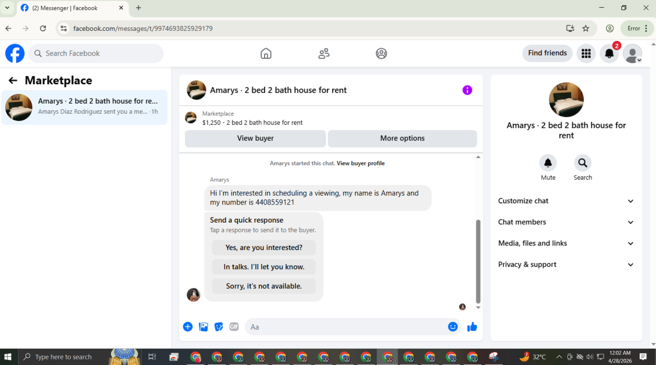Attach a photo using the image icon
The image size is (656, 365).
click(x=203, y=327)
